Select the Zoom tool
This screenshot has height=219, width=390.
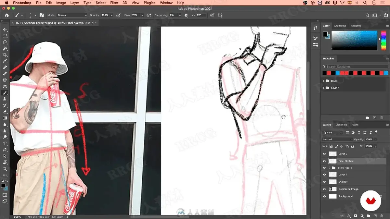[x=5, y=169]
